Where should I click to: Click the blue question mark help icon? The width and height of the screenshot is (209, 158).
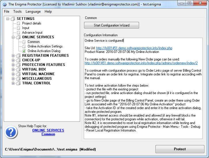point(11,132)
